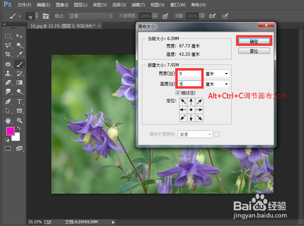The image size is (304, 226).
Task: Select the Horizontal Type tool
Action: 19,102
